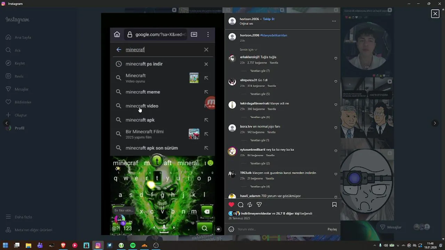Expand 'Yanıtları gör (1)' replies
The width and height of the screenshot is (445, 250).
[x=260, y=140]
